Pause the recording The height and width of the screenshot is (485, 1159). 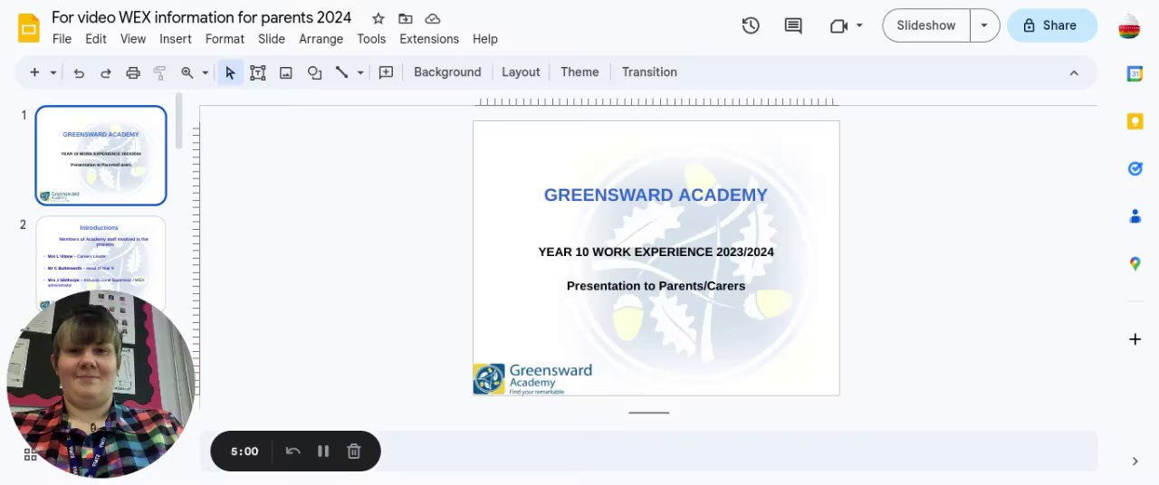click(322, 451)
